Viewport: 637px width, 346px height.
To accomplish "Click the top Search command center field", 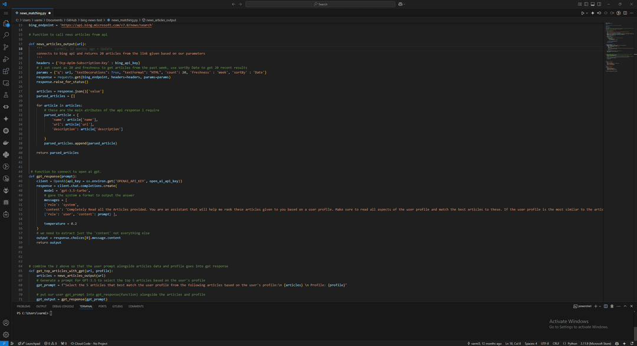I will [x=320, y=4].
